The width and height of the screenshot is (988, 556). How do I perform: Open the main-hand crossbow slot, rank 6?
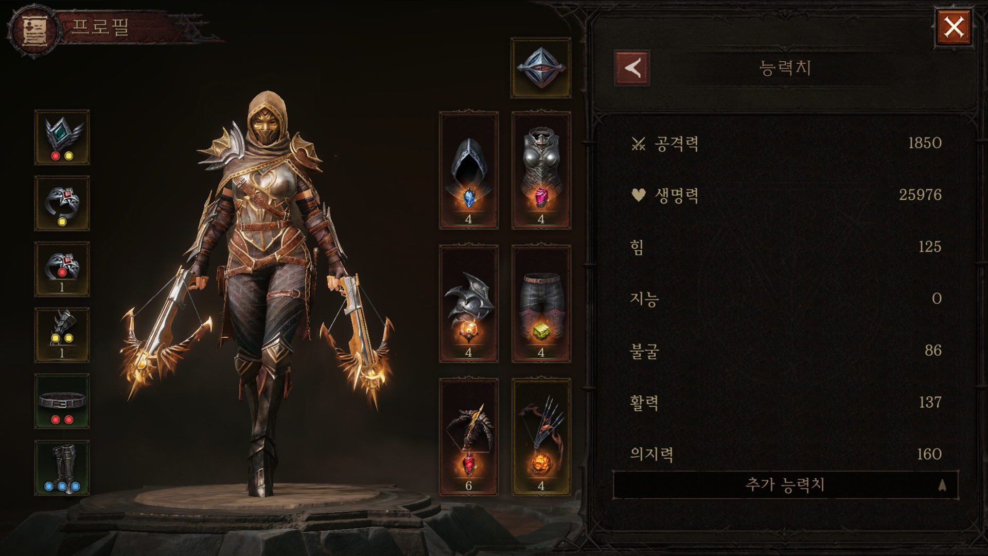point(468,437)
